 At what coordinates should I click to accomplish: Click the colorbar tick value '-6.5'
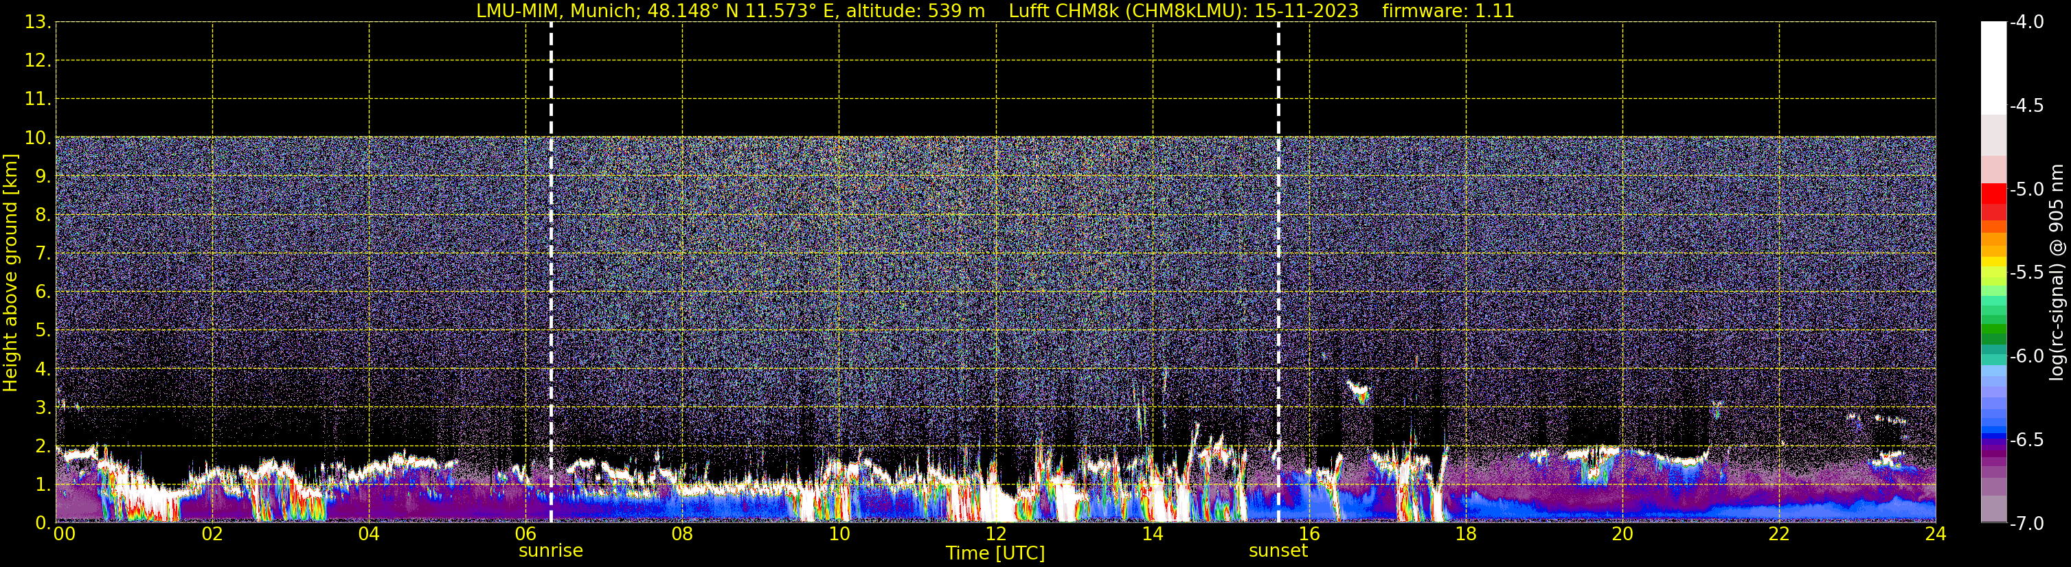(x=2026, y=439)
